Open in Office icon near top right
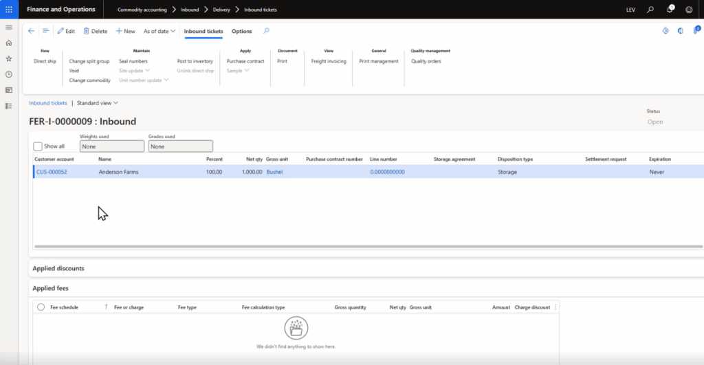This screenshot has width=704, height=365. [681, 31]
